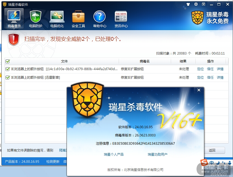
Task: Open the 瑞星个人产品 link in about dialog
Action: (114, 155)
